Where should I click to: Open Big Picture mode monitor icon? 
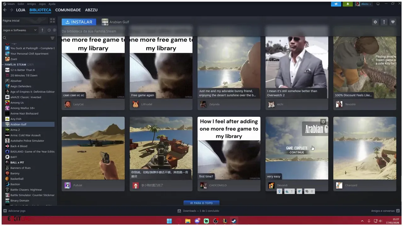[x=378, y=4]
